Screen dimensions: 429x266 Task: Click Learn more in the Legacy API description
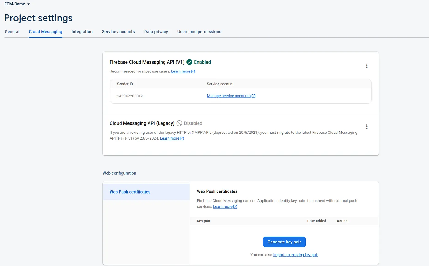(x=169, y=138)
